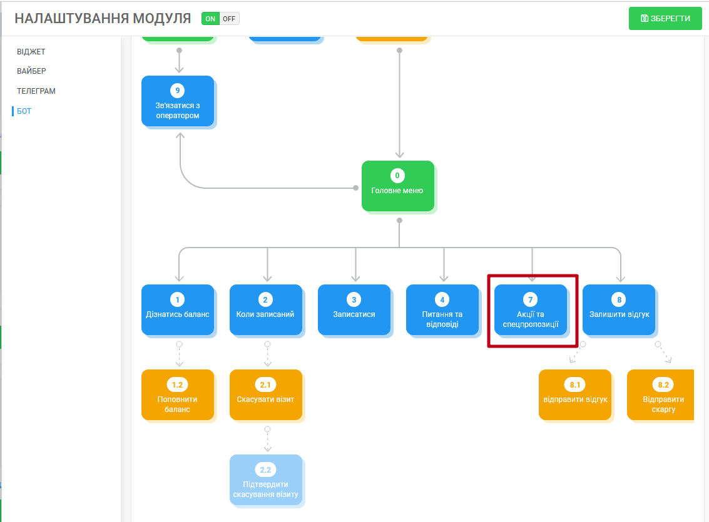Switch module toggle to OFF
709x522 pixels.
229,19
